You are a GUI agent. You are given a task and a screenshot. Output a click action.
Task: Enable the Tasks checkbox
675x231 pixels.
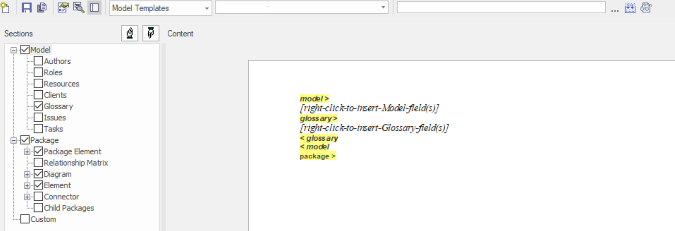click(x=38, y=129)
